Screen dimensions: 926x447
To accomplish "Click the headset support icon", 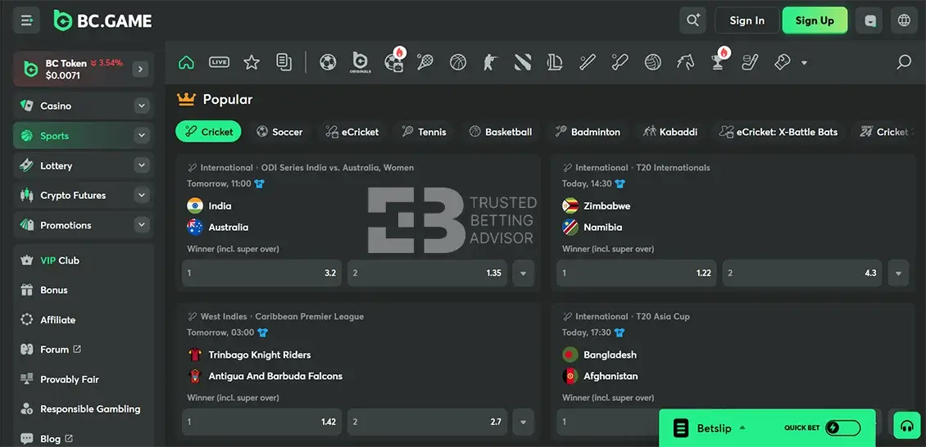I will coord(907,427).
